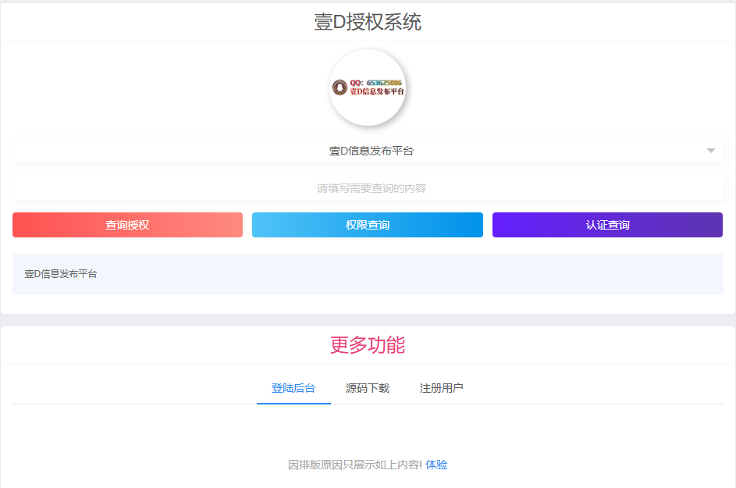This screenshot has width=736, height=488.
Task: Open the 源码下载 tab
Action: click(x=367, y=387)
